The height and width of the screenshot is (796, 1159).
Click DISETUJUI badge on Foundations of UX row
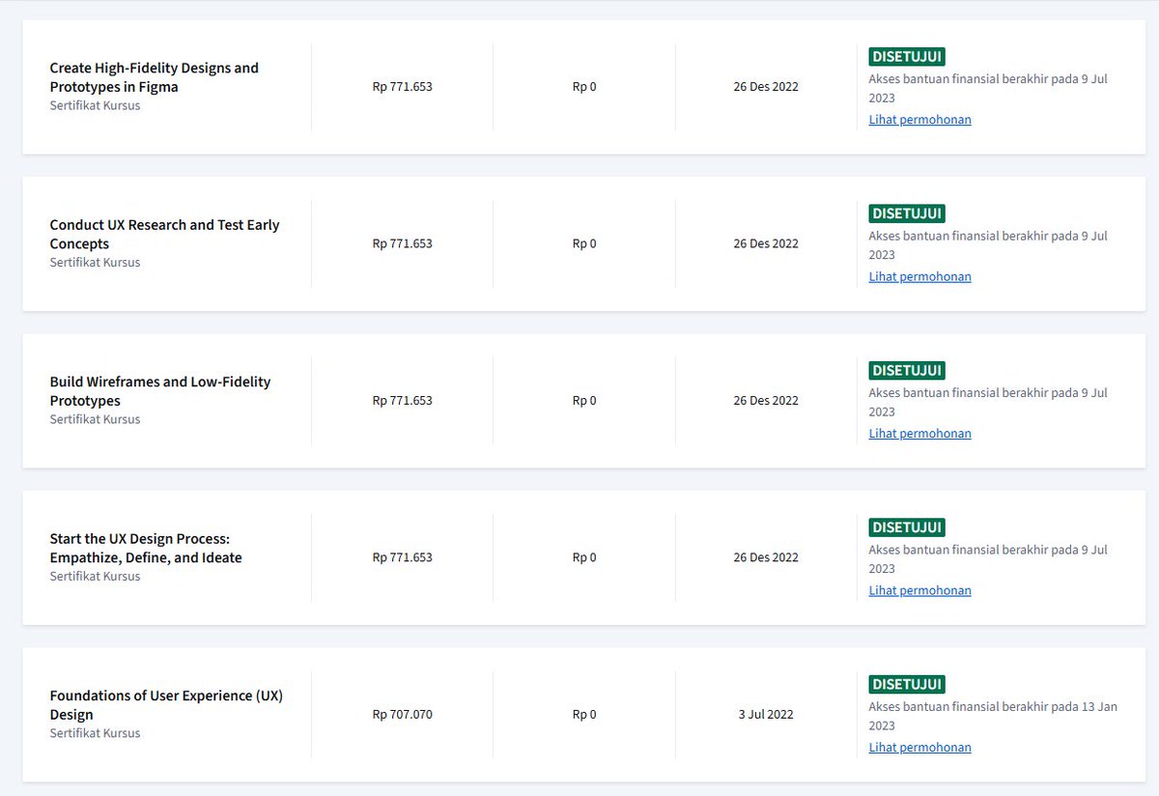906,685
